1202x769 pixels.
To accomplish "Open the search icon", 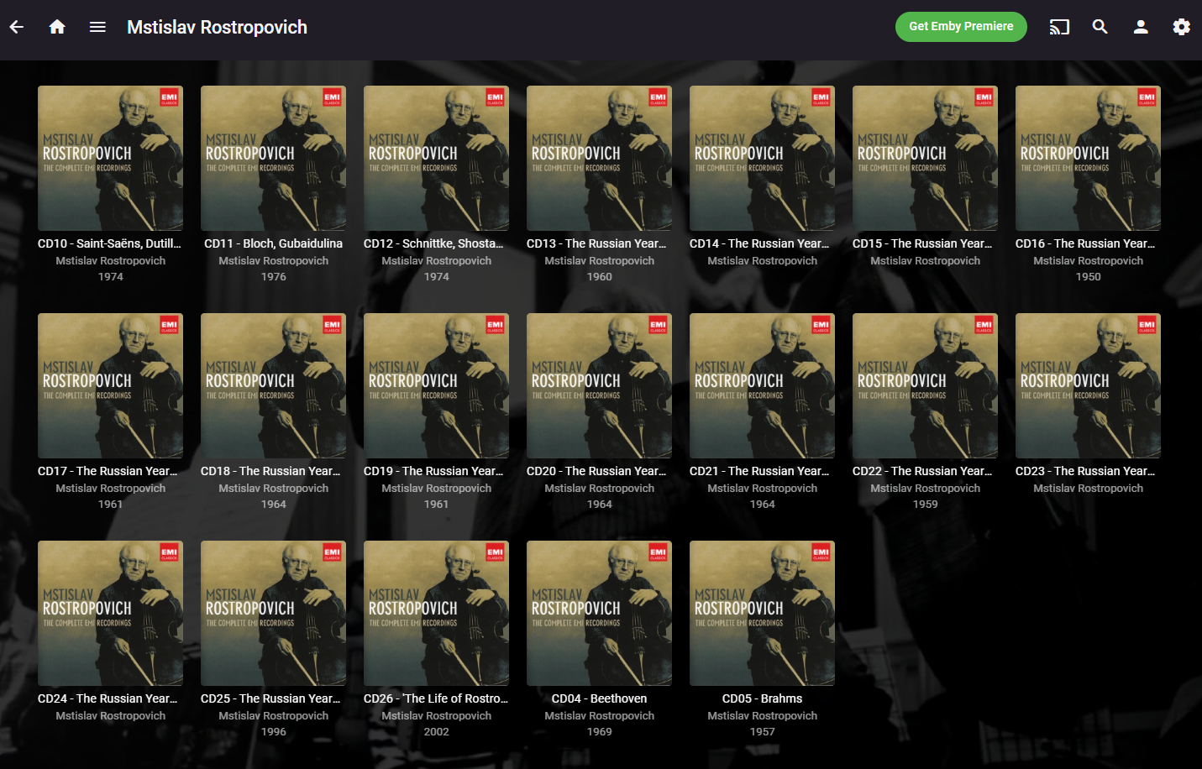I will point(1100,27).
